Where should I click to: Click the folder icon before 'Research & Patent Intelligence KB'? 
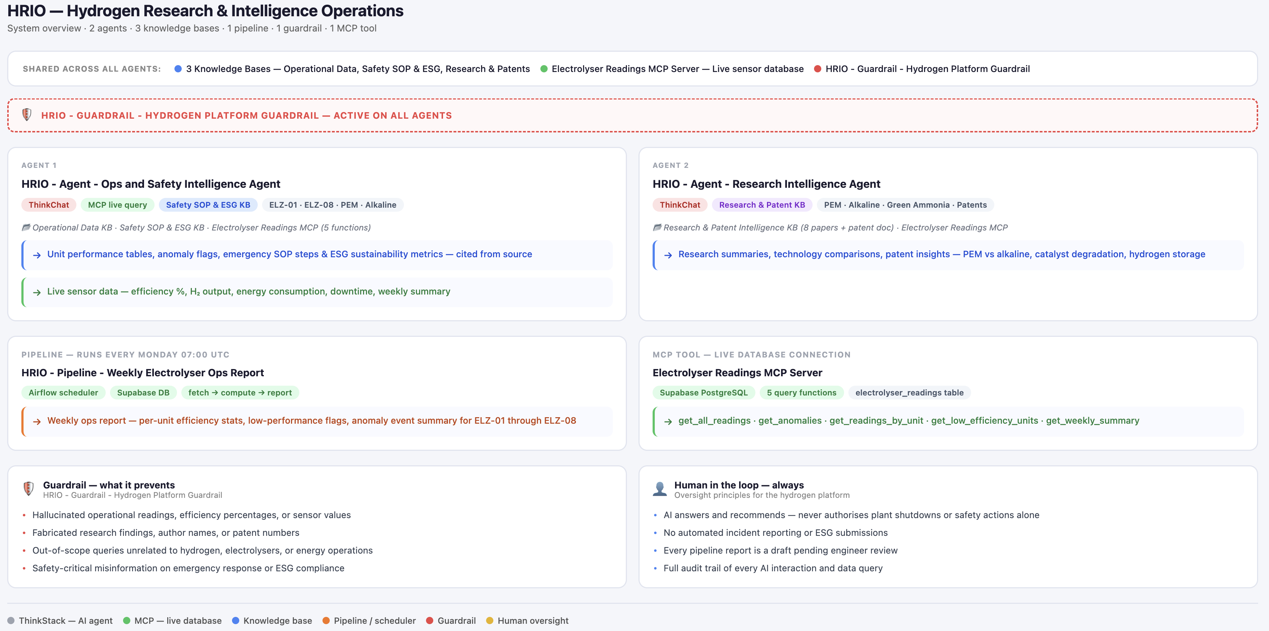pyautogui.click(x=657, y=227)
